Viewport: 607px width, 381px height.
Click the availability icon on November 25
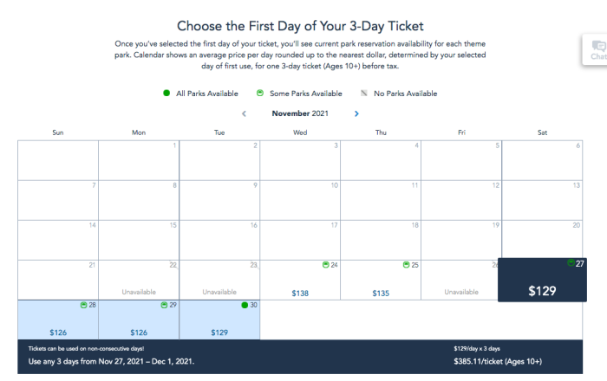click(406, 264)
